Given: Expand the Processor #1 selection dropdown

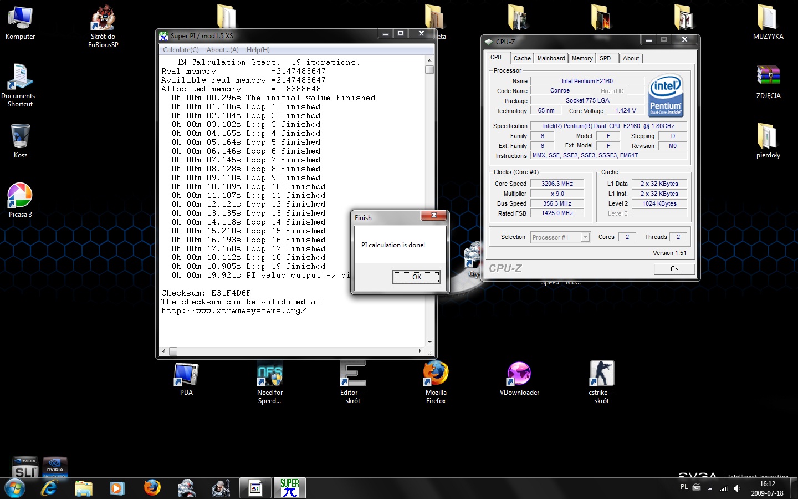Looking at the screenshot, I should 585,237.
